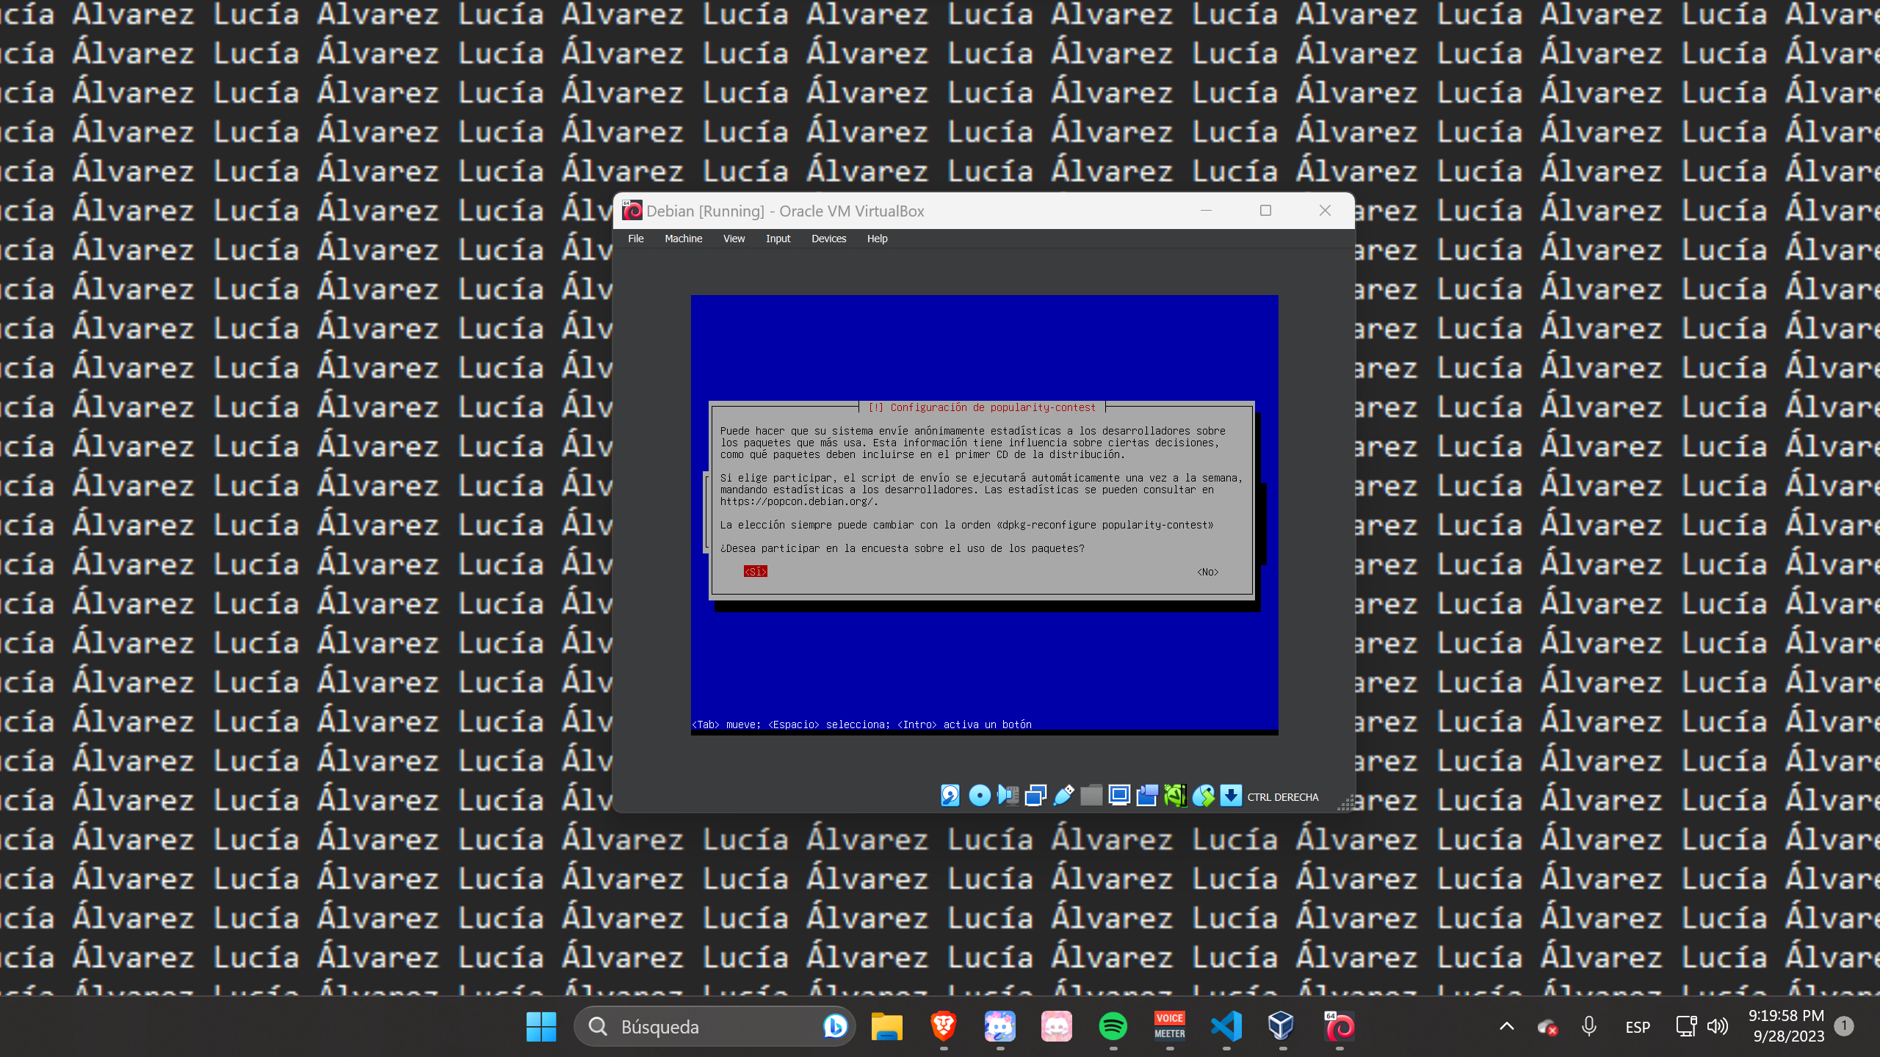This screenshot has width=1880, height=1057.
Task: Toggle the keyboard capture indicator
Action: coord(1232,796)
